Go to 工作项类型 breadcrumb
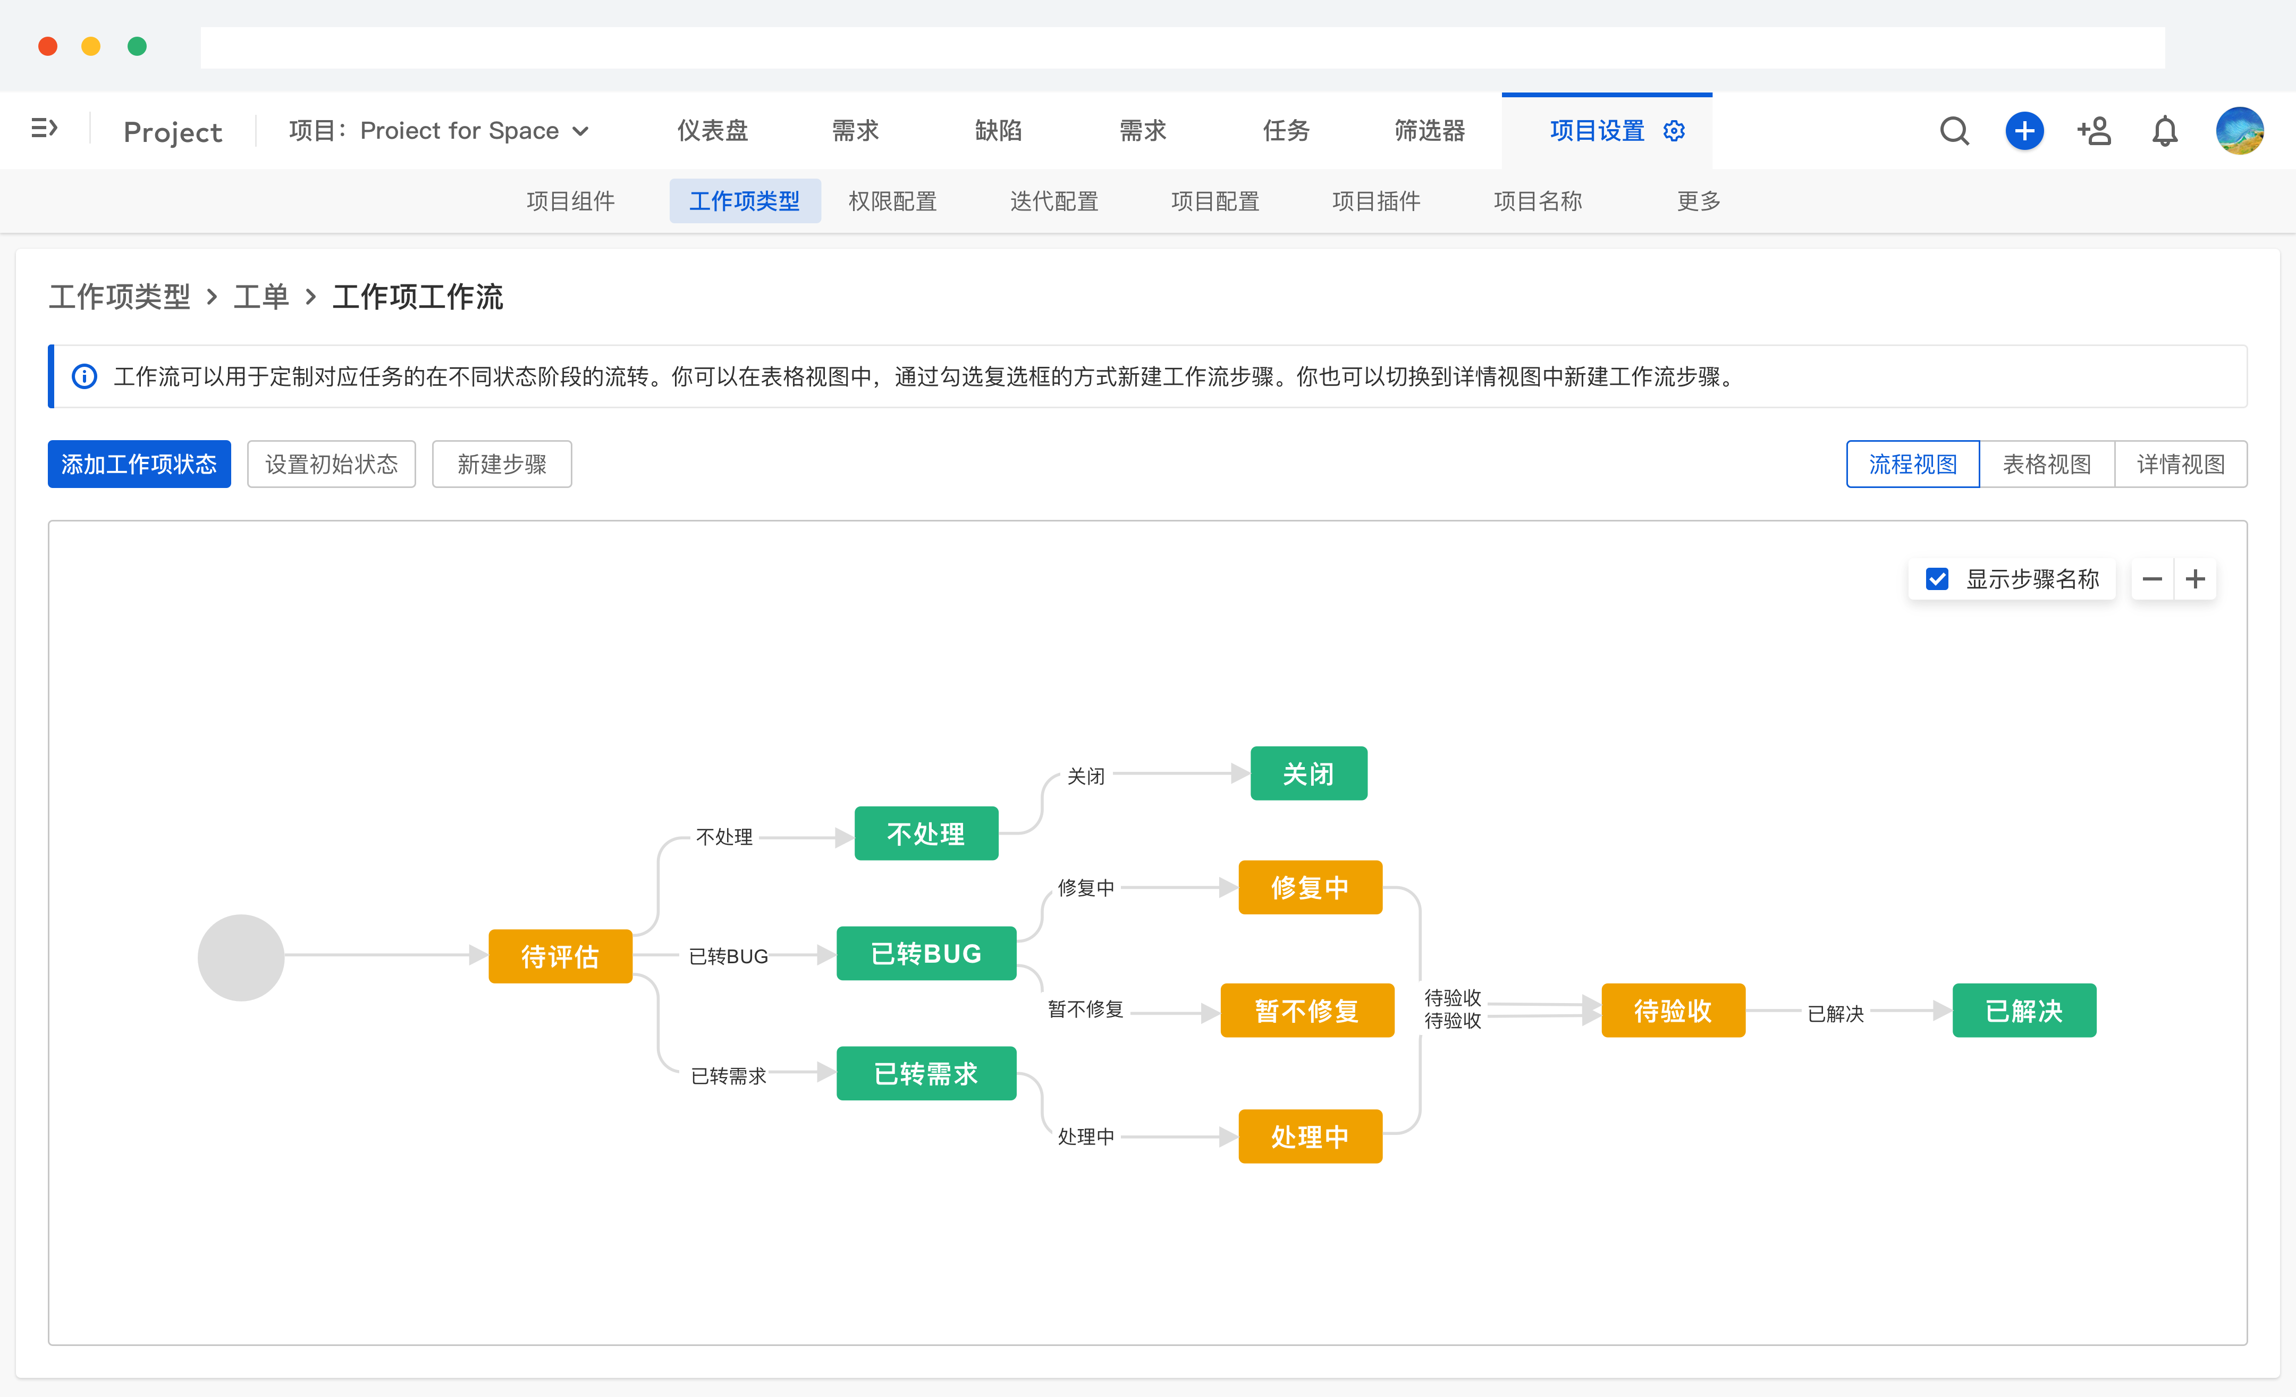2296x1397 pixels. 119,297
